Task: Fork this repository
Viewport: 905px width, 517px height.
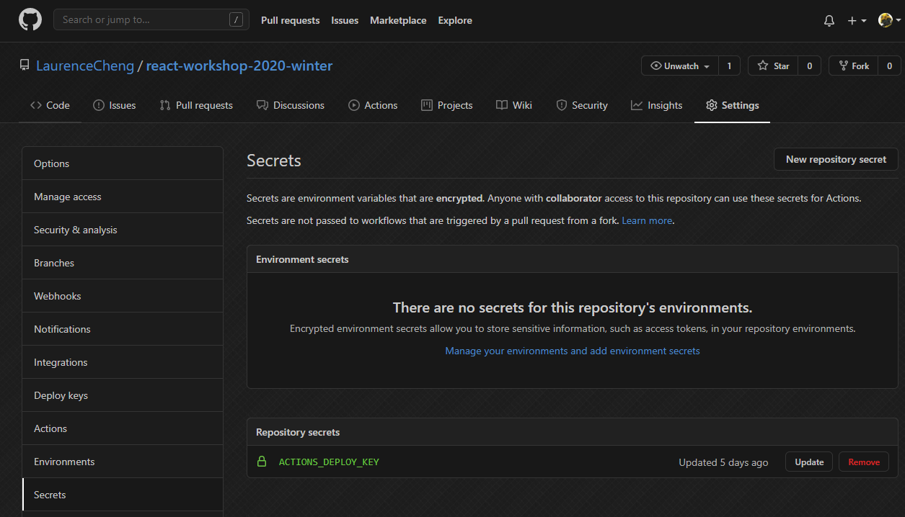Action: 854,66
